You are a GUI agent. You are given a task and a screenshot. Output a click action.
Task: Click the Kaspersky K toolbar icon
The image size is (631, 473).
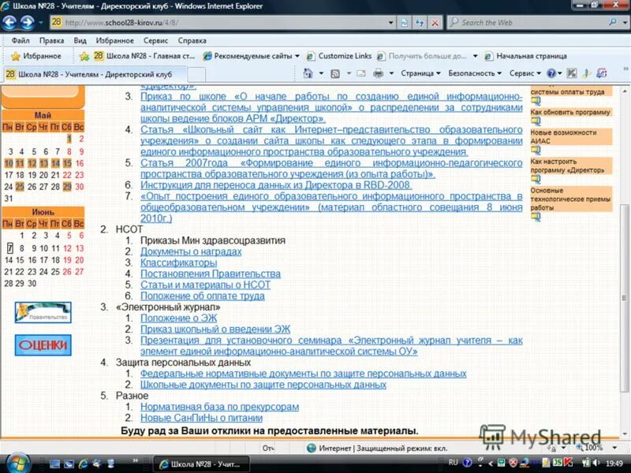[x=572, y=73]
